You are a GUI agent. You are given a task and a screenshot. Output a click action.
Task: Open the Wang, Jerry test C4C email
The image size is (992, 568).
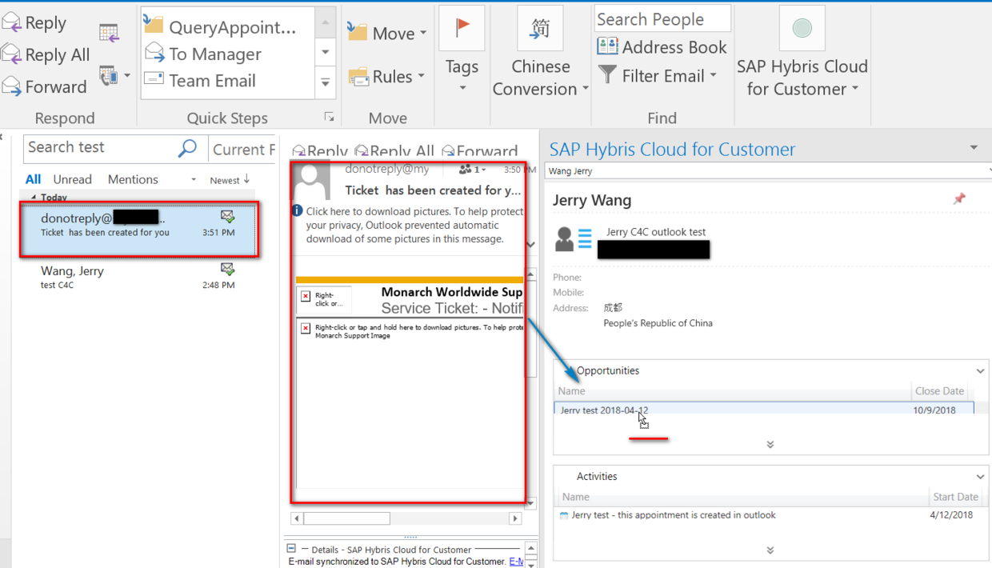point(138,277)
